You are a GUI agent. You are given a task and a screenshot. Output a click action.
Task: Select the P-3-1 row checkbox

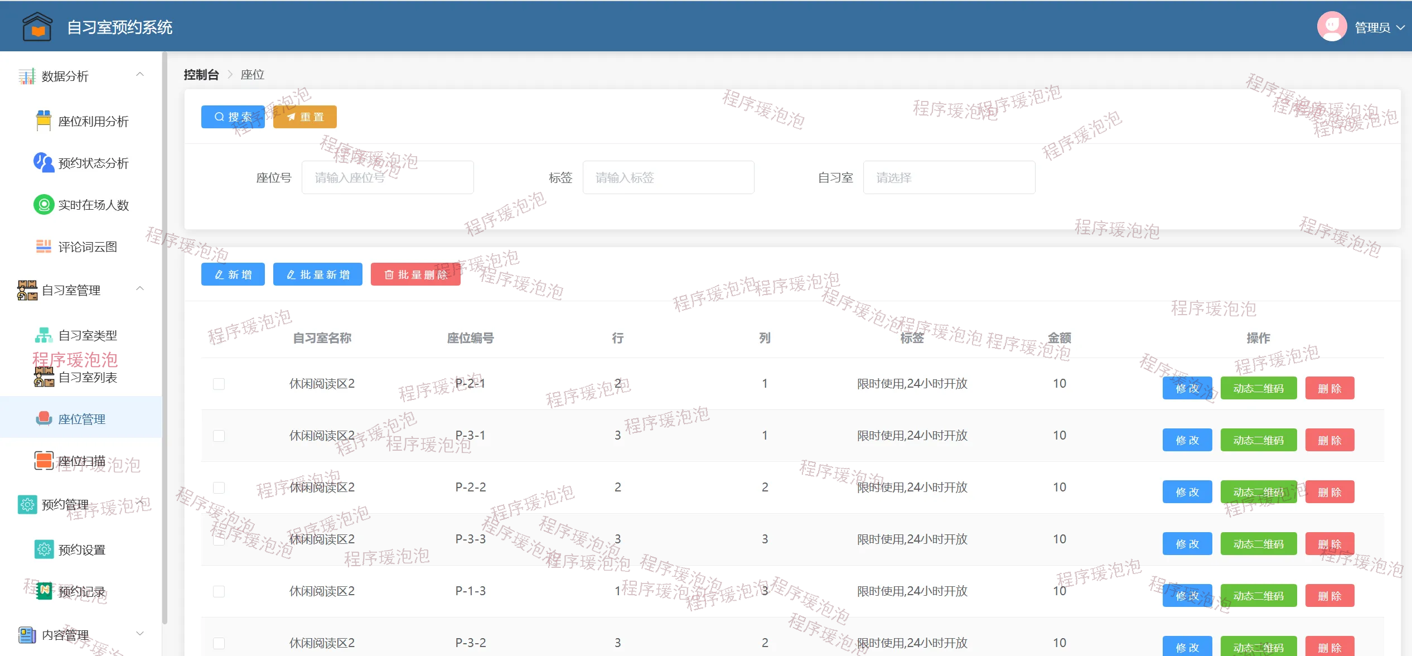tap(219, 436)
